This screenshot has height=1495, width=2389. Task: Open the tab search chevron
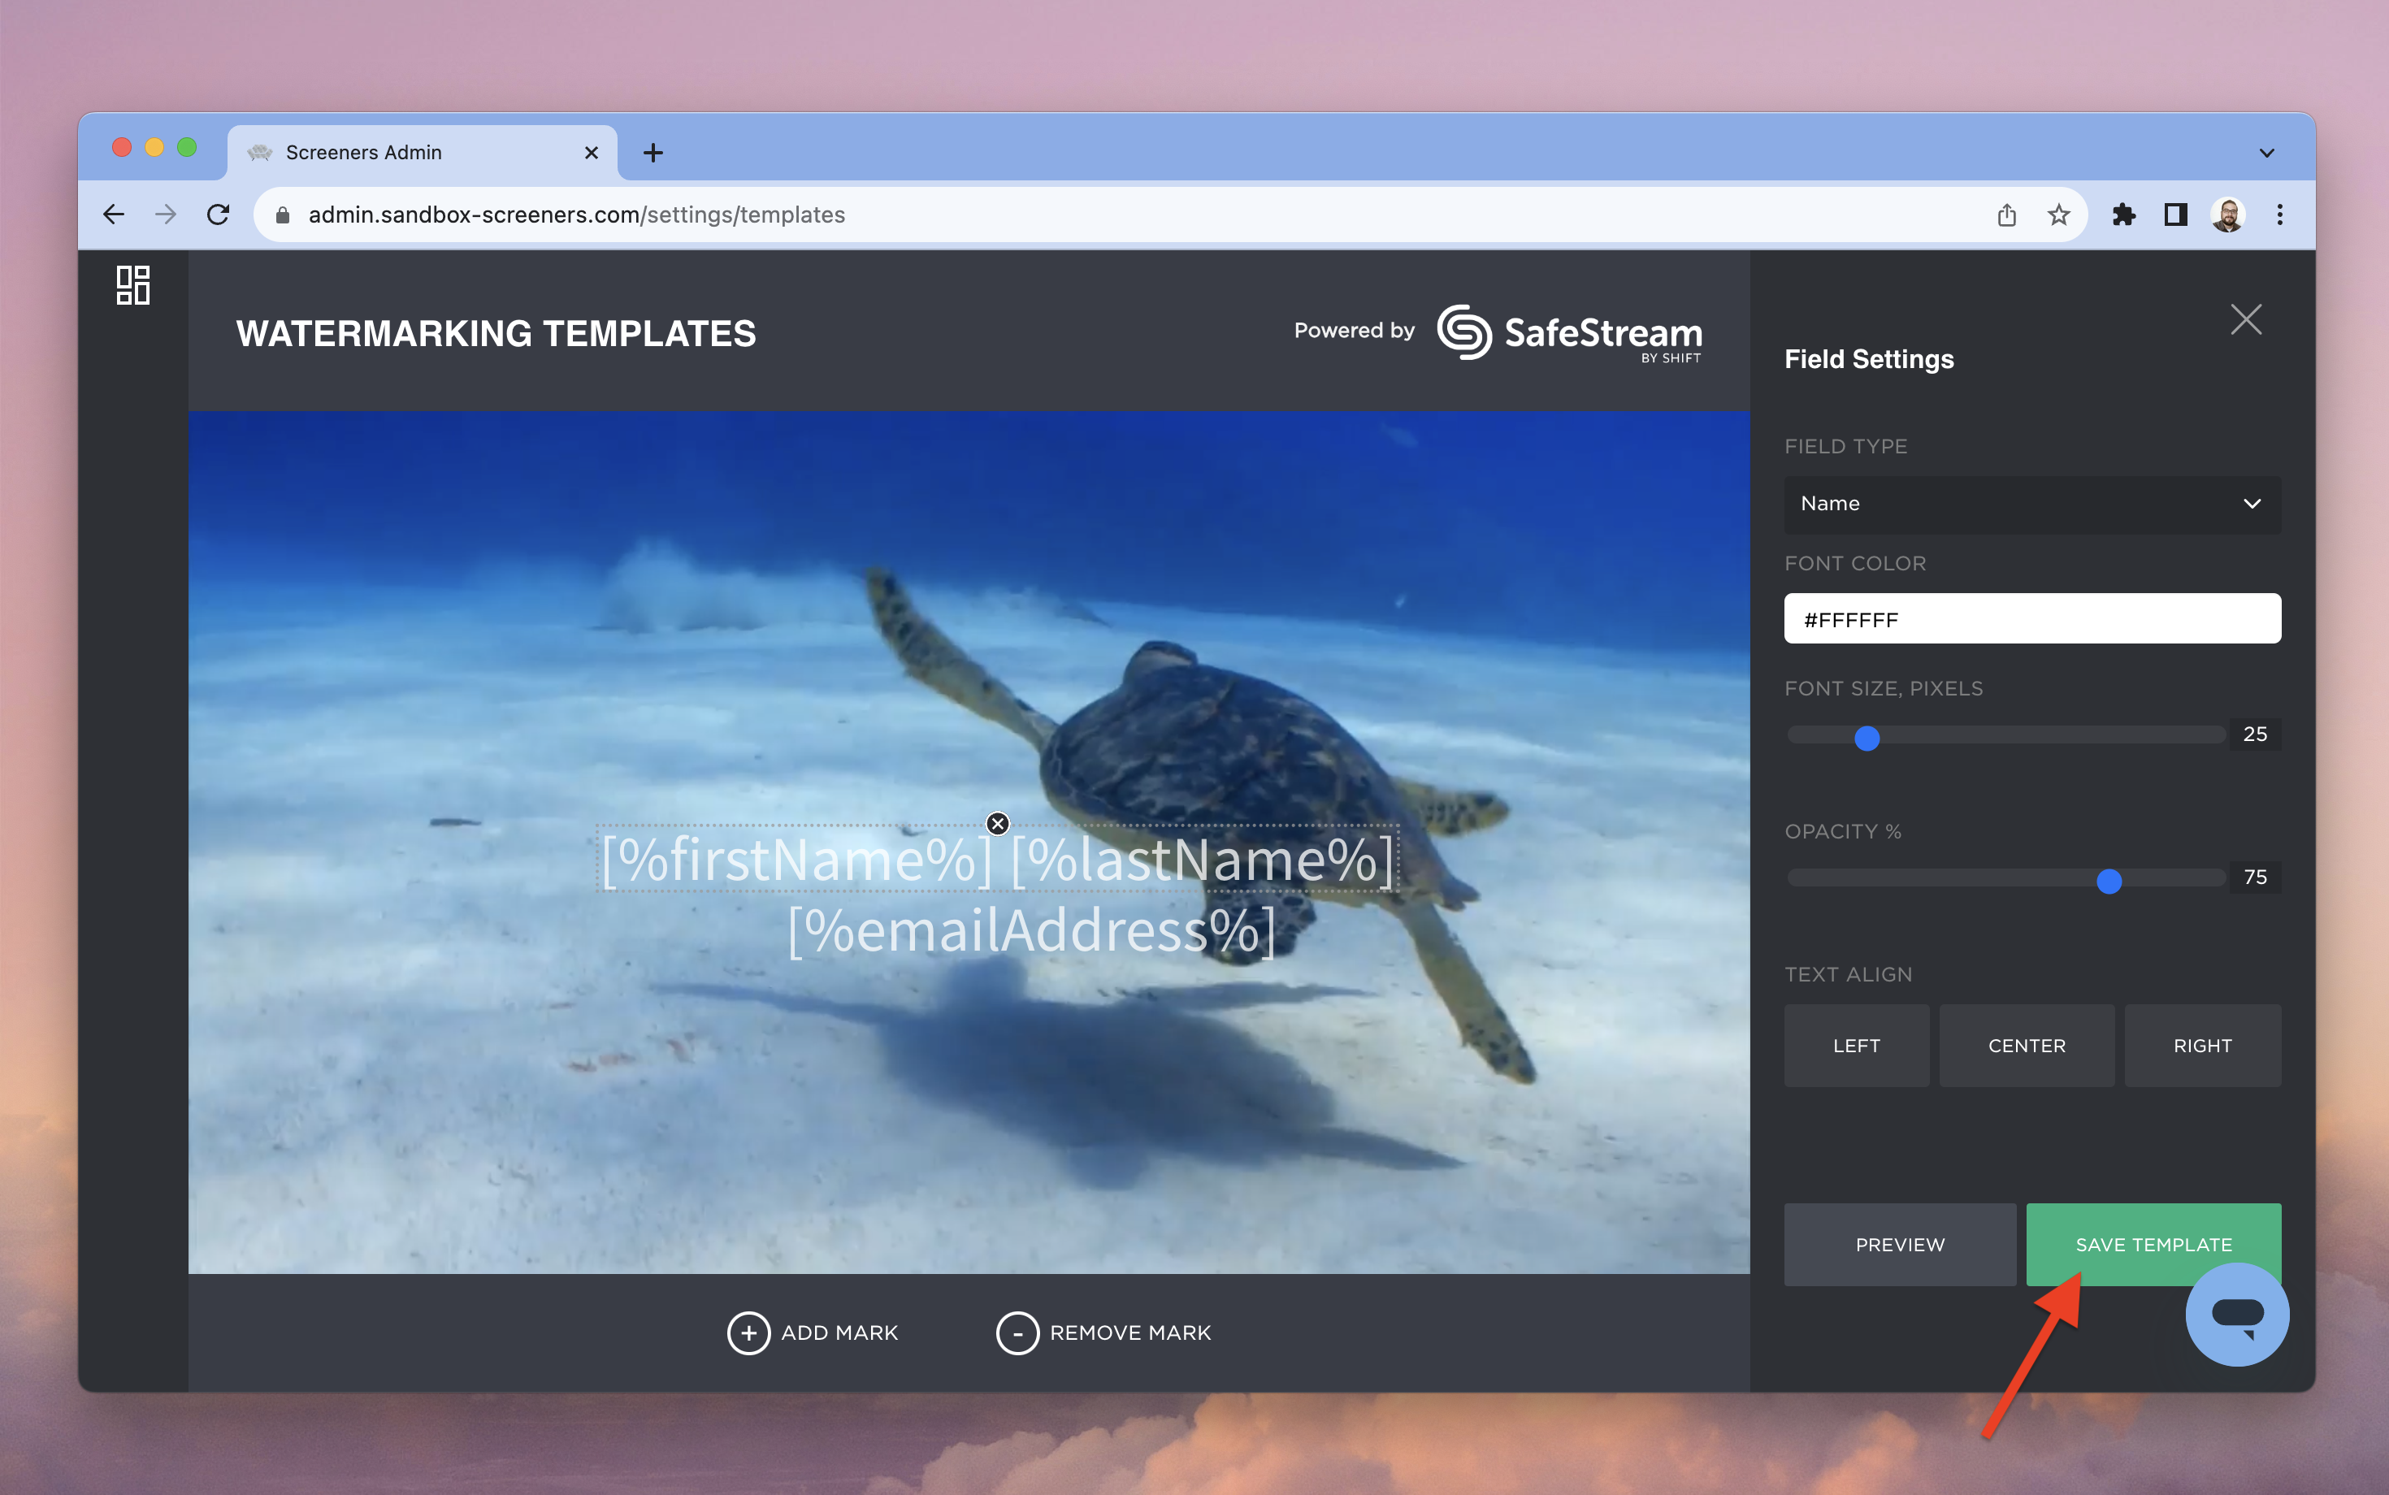[2266, 154]
